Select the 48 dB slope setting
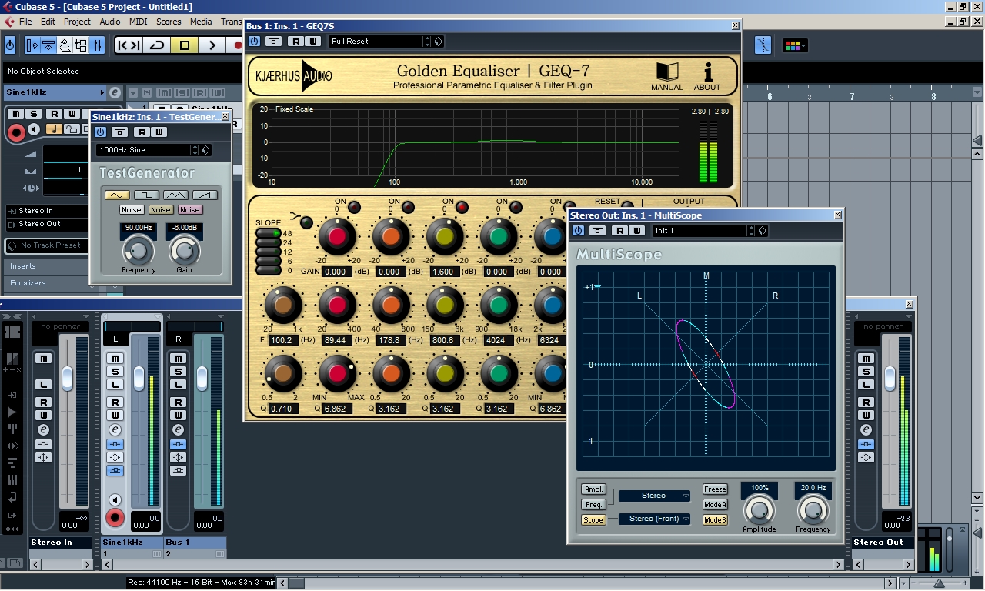Image resolution: width=985 pixels, height=591 pixels. [269, 233]
